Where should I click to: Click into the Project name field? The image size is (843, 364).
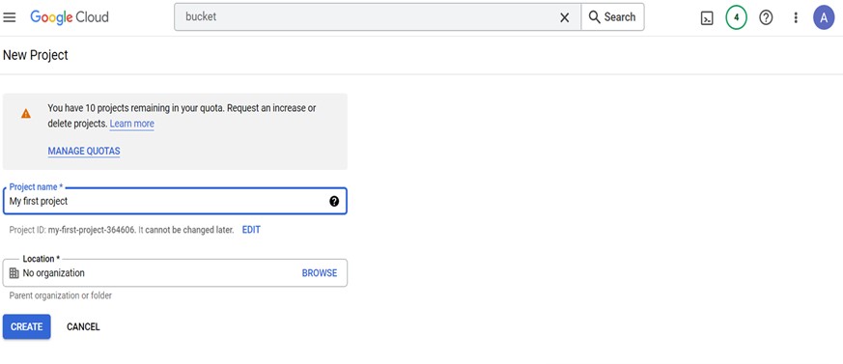pyautogui.click(x=175, y=201)
